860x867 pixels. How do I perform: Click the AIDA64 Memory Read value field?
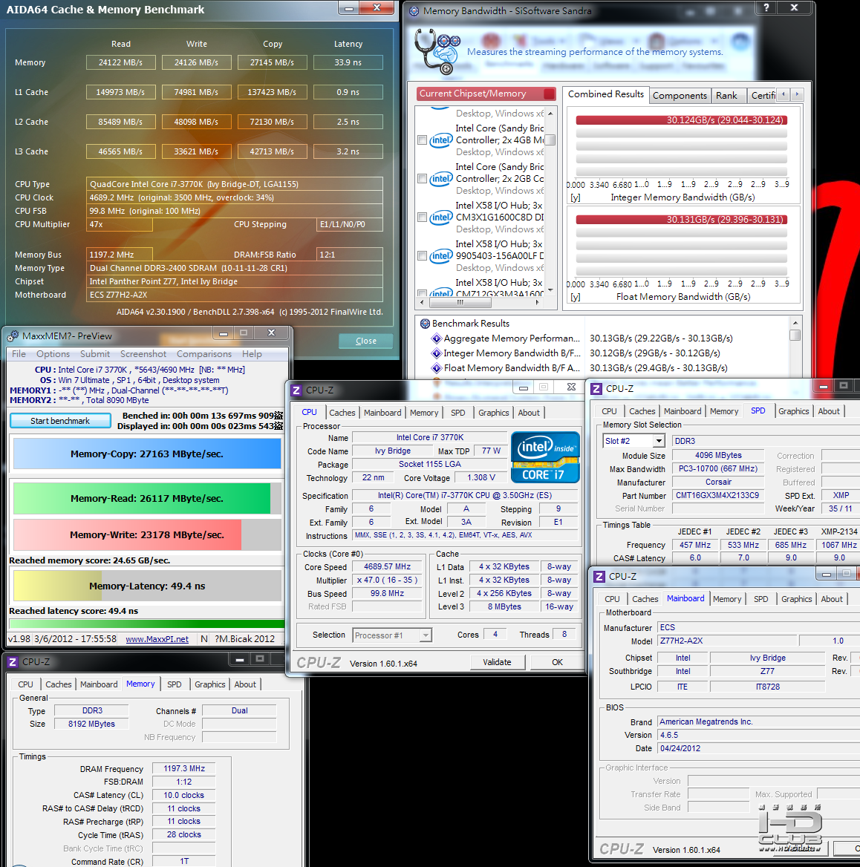120,62
